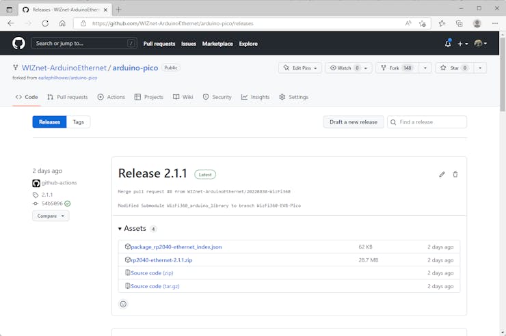Open the Actions tab

(111, 97)
